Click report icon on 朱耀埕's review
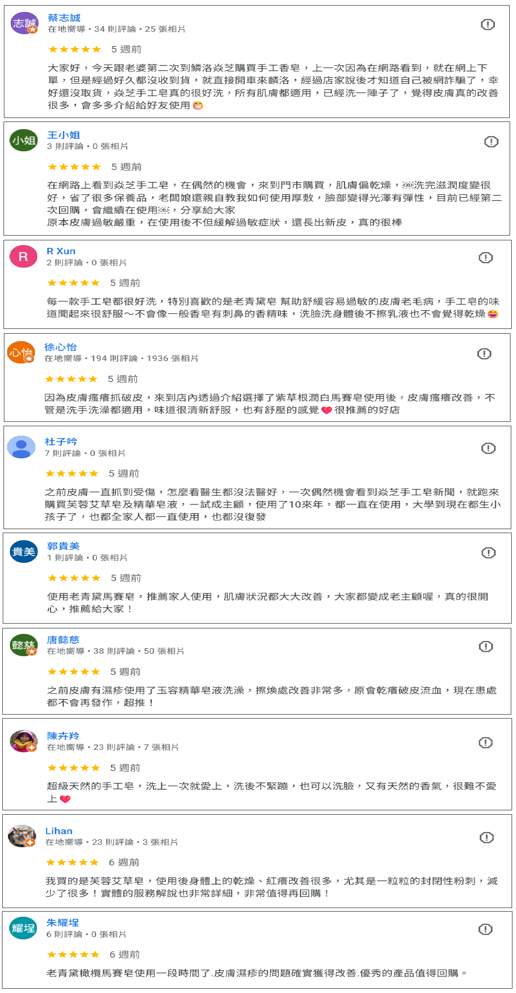 coord(485,929)
